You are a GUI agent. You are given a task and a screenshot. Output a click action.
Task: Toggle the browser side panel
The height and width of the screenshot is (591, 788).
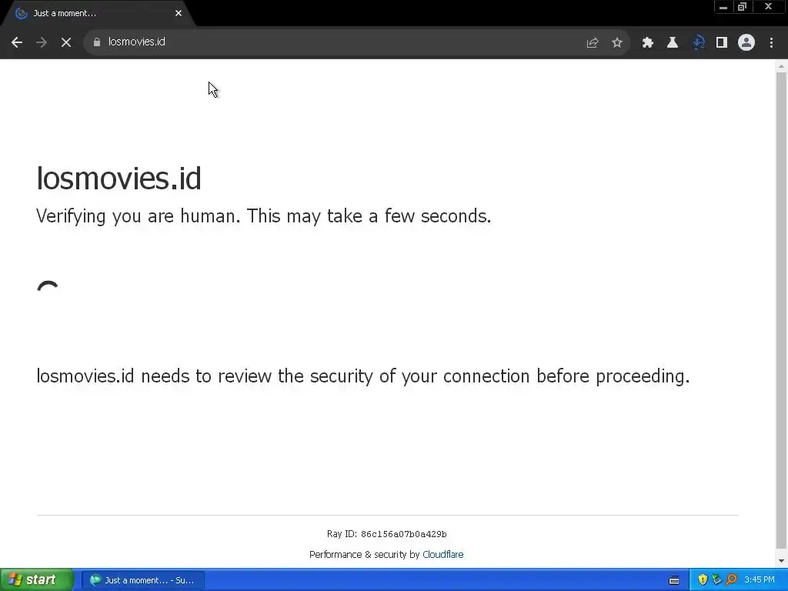(722, 43)
